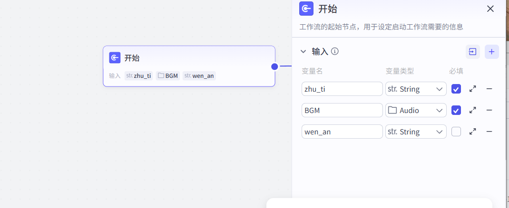The height and width of the screenshot is (208, 509).
Task: Open the zhu_ti String type dropdown
Action: pos(416,89)
